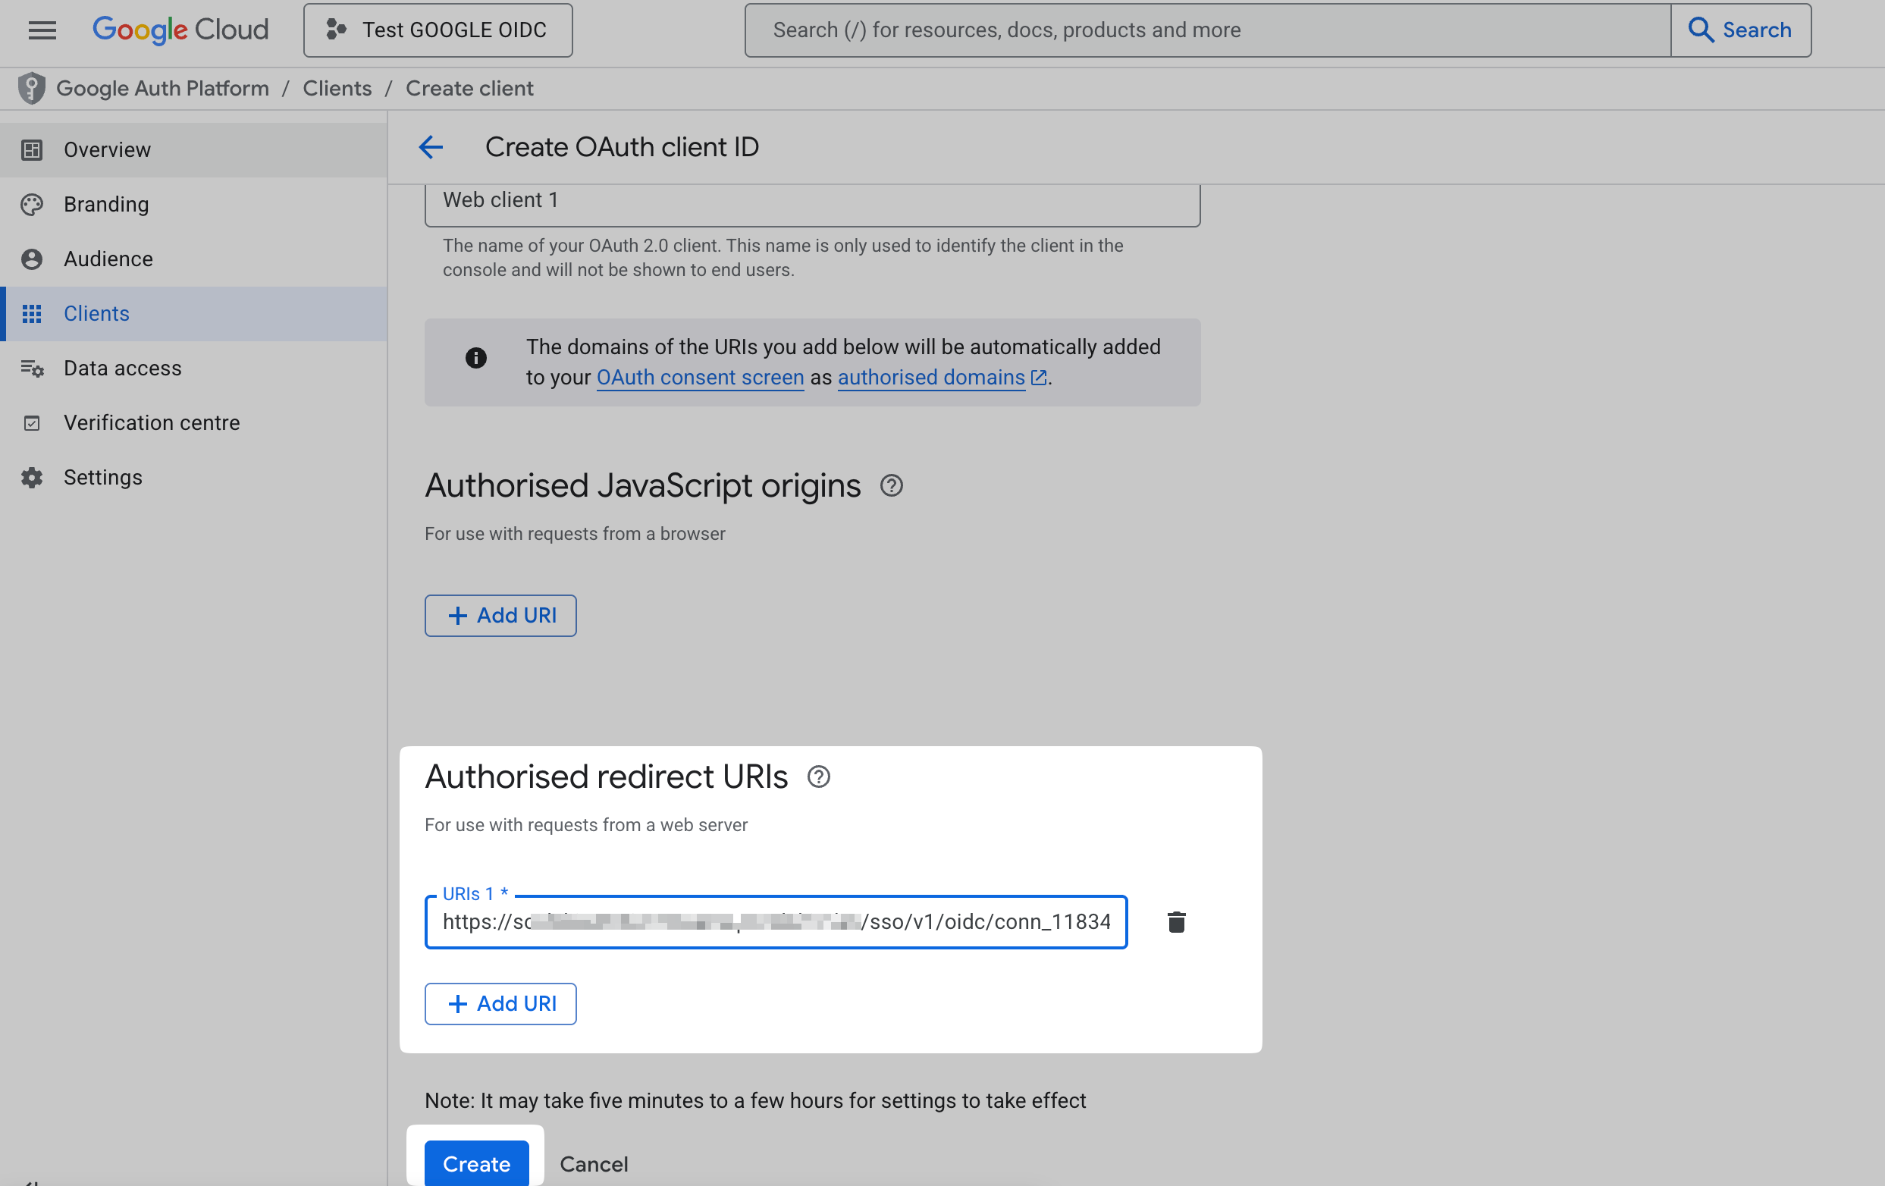This screenshot has width=1885, height=1186.
Task: Click the Settings gear icon in the sidebar
Action: tap(31, 478)
